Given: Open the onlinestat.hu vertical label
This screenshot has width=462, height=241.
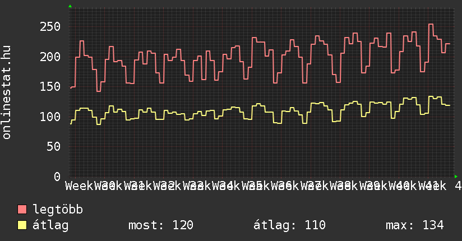Looking at the screenshot, I should (x=7, y=92).
